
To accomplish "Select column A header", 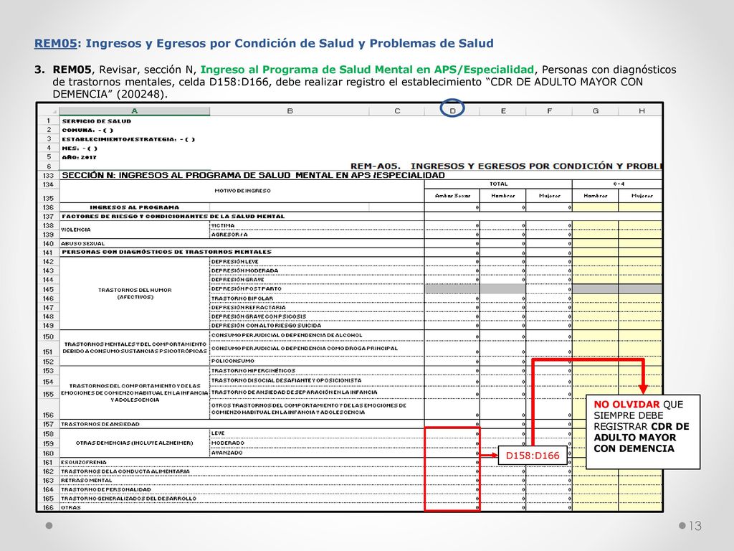I will [135, 111].
